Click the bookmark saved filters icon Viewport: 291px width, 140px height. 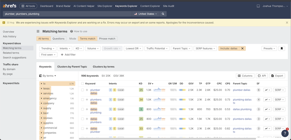tap(281, 48)
